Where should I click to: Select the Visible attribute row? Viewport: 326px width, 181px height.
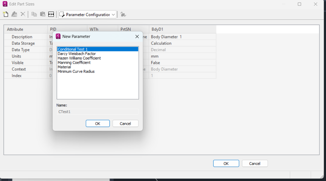click(x=26, y=62)
